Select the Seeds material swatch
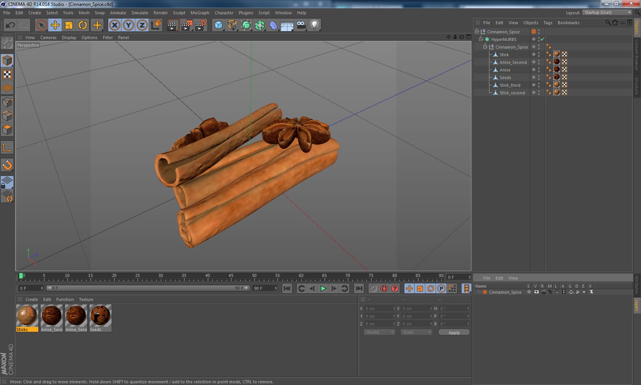641x385 pixels. point(100,318)
